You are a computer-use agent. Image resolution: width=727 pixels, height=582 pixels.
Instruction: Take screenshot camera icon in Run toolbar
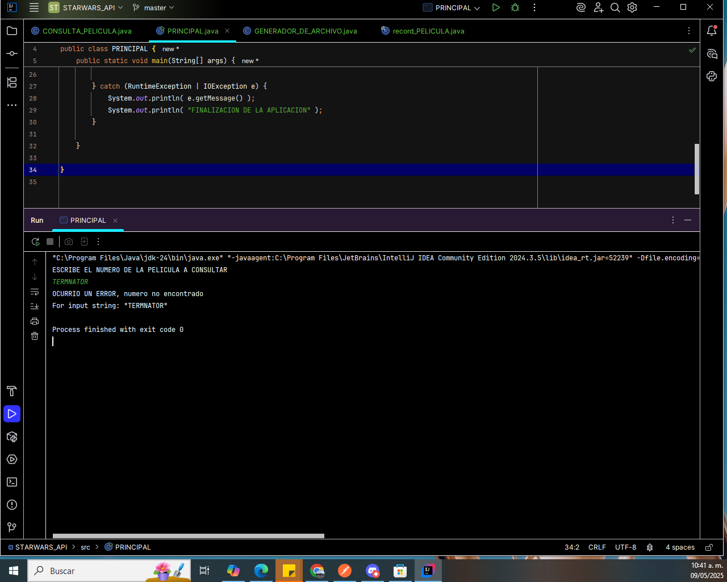tap(69, 242)
